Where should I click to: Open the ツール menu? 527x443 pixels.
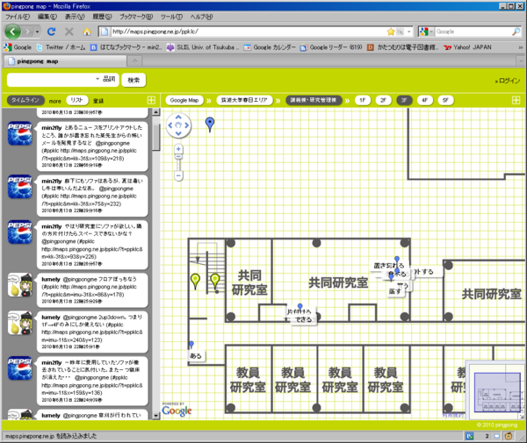click(x=171, y=17)
